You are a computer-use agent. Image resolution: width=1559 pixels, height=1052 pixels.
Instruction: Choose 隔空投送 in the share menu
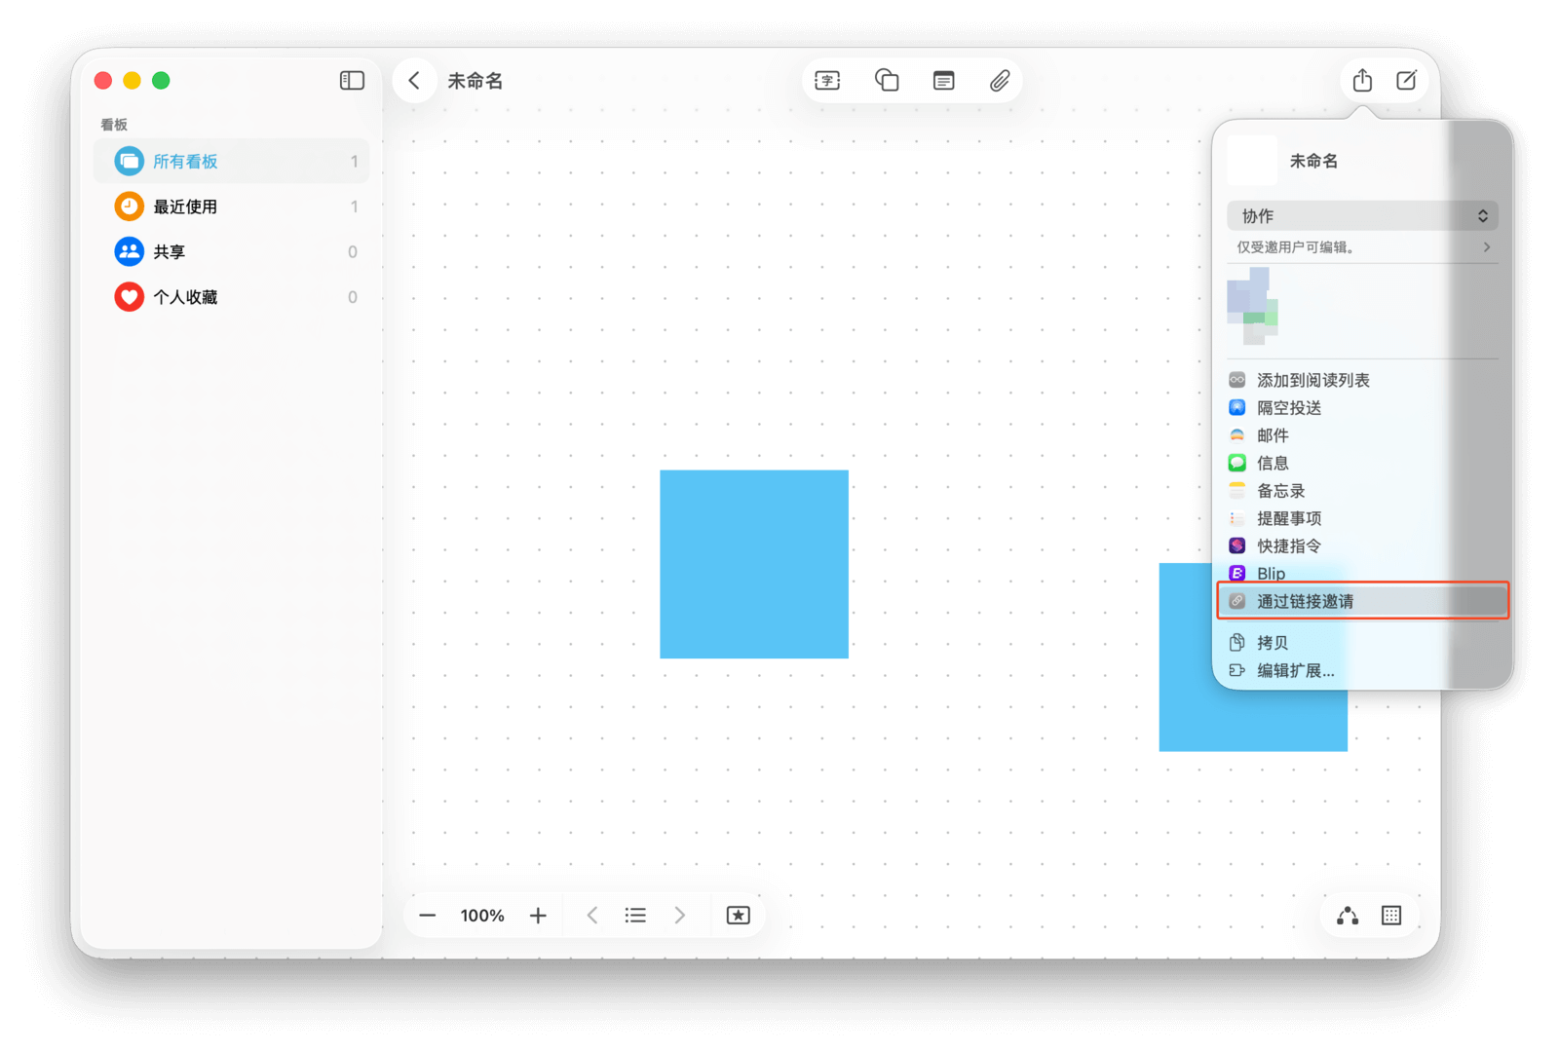click(1288, 408)
